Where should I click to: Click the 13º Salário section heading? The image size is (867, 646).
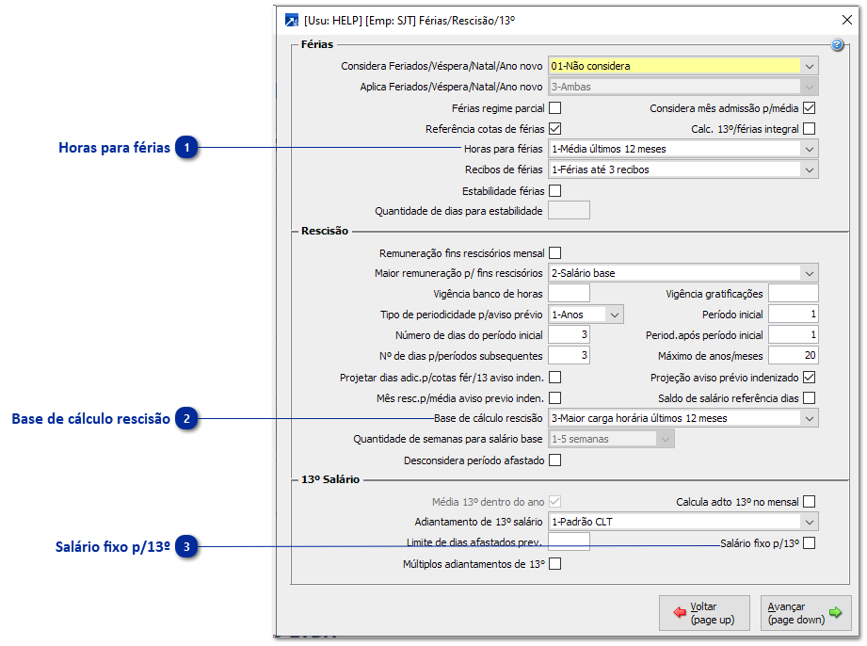pos(330,479)
